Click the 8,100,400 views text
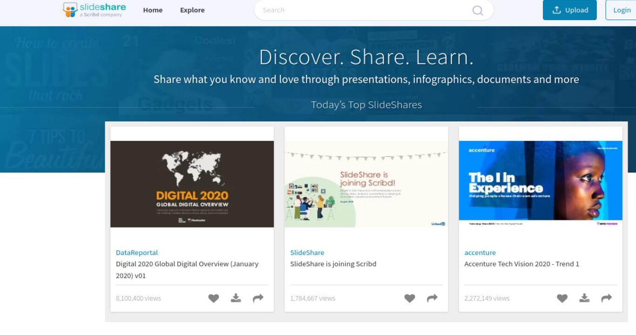636x335 pixels. pos(138,298)
